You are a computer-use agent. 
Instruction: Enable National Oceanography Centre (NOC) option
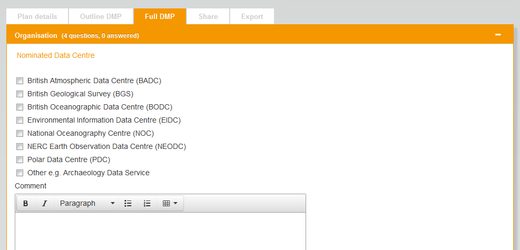click(20, 134)
